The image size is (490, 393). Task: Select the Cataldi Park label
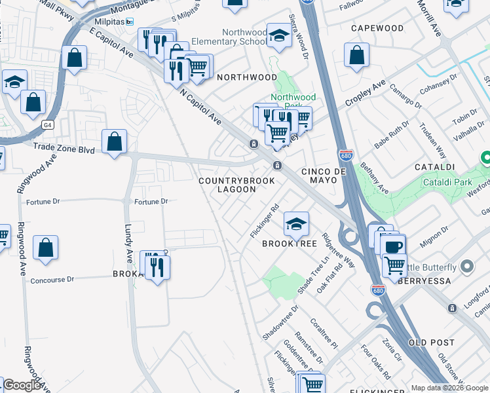(447, 182)
